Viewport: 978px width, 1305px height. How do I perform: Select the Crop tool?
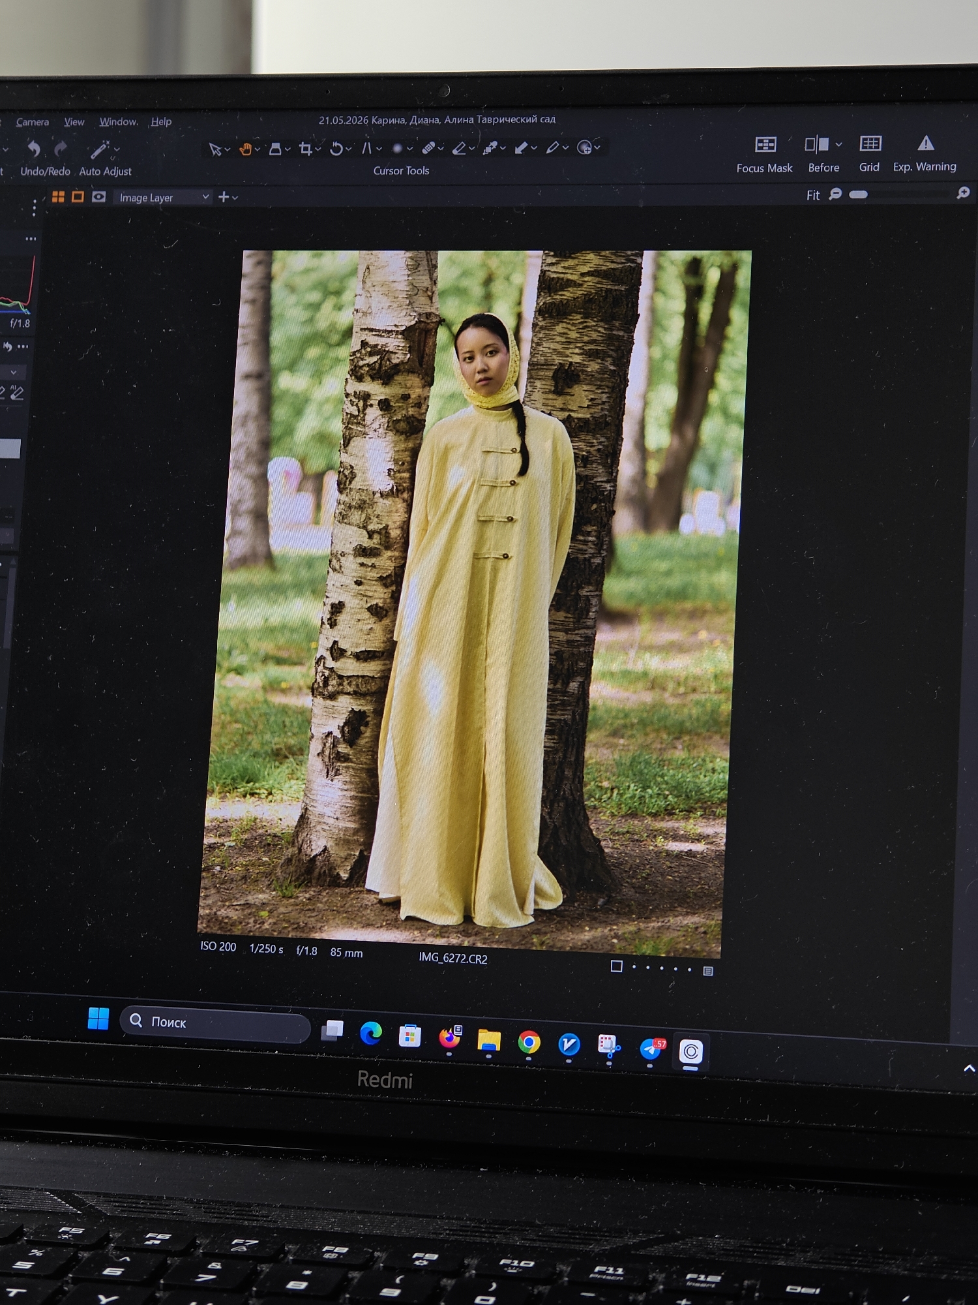click(305, 149)
